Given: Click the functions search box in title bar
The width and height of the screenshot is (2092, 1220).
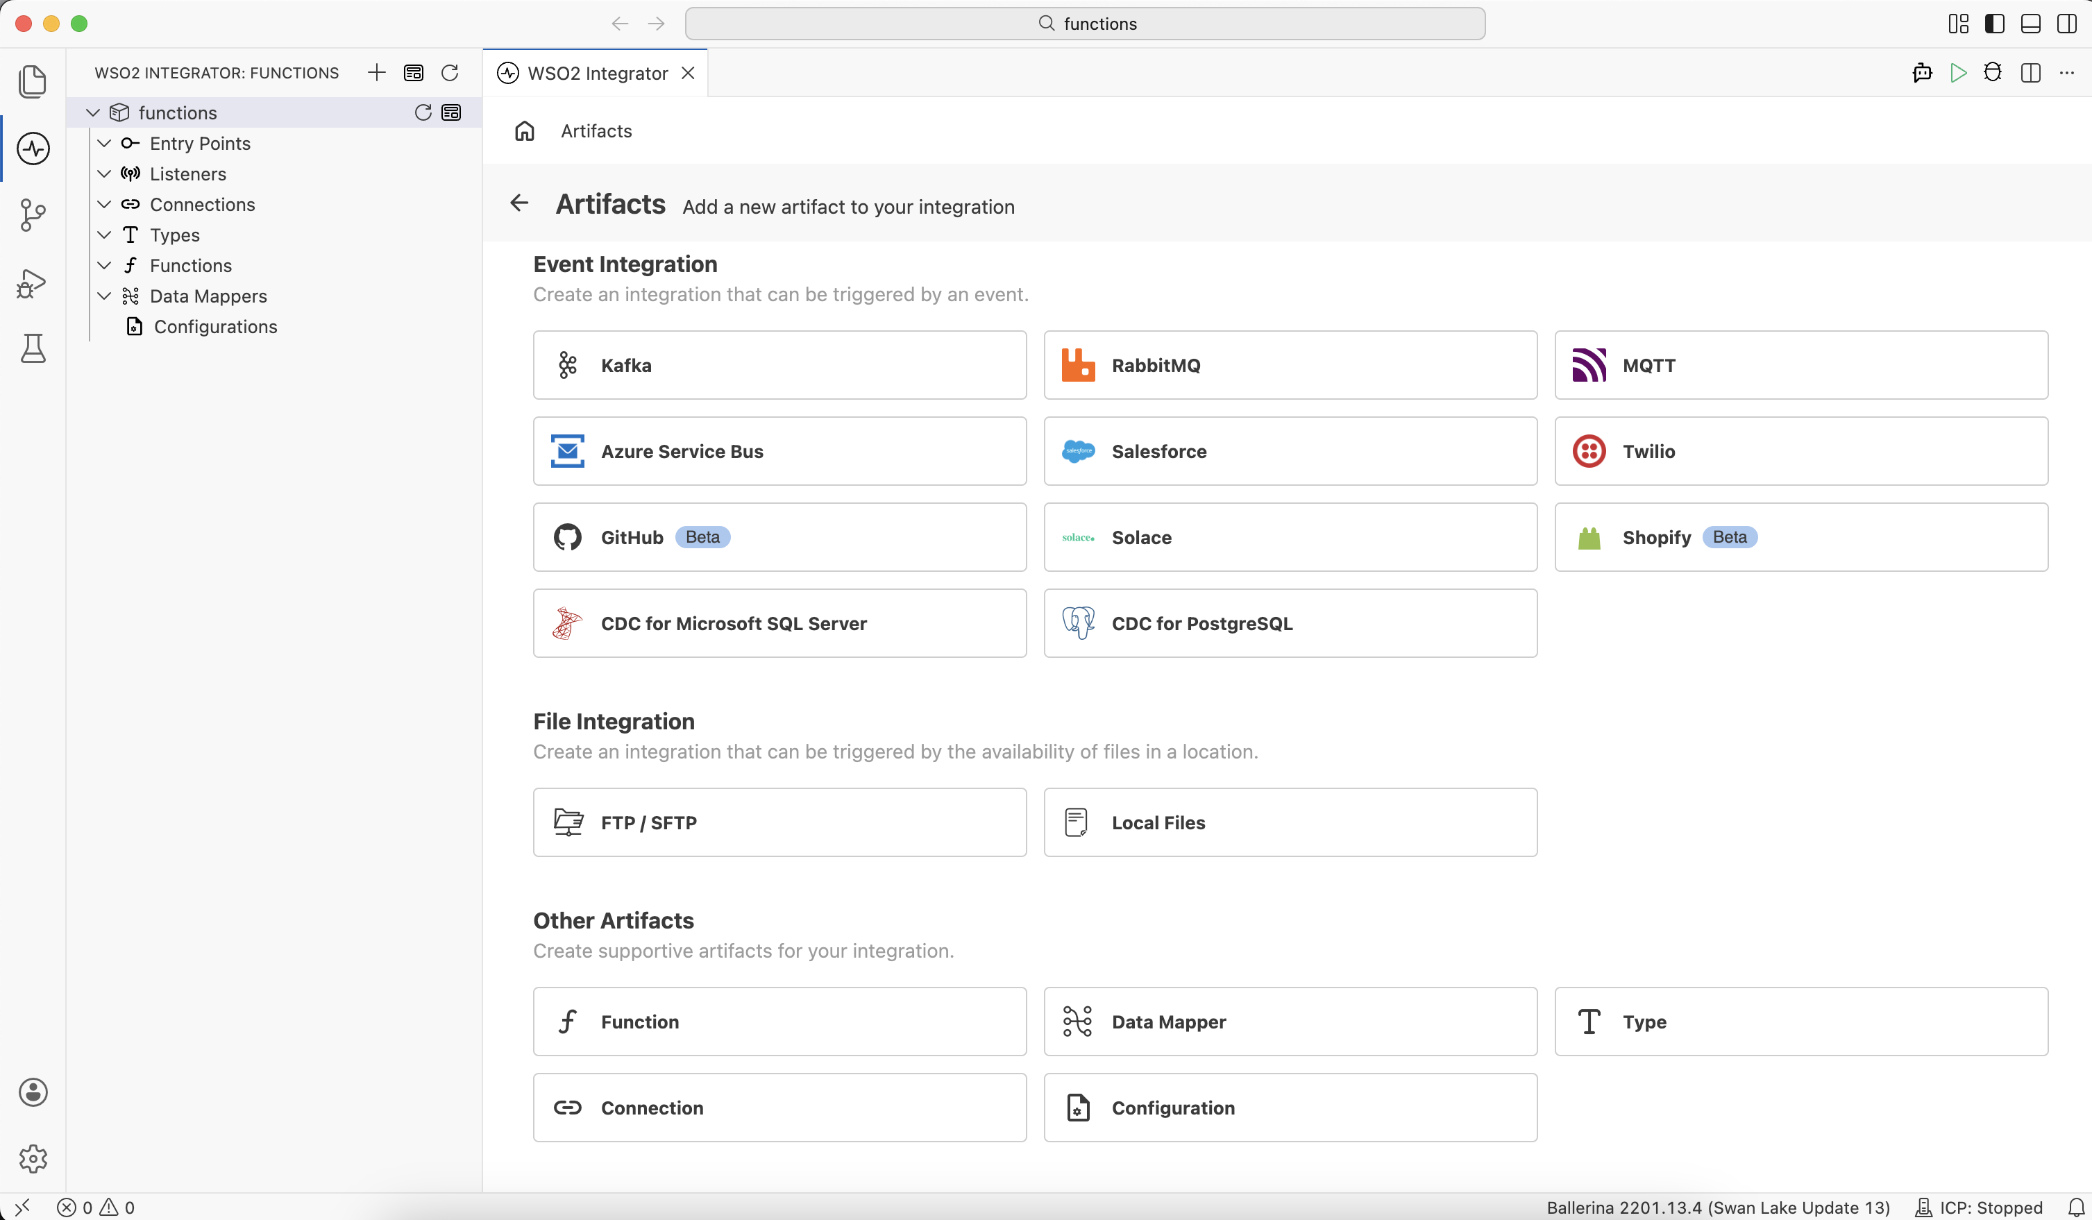Looking at the screenshot, I should click(1085, 23).
